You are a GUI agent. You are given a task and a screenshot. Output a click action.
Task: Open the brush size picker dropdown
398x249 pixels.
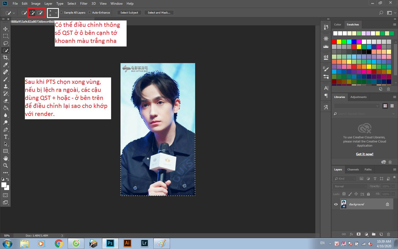point(56,13)
